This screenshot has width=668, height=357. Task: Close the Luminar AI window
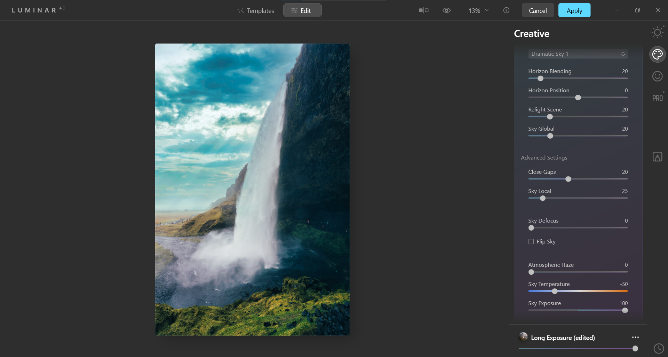tap(658, 10)
